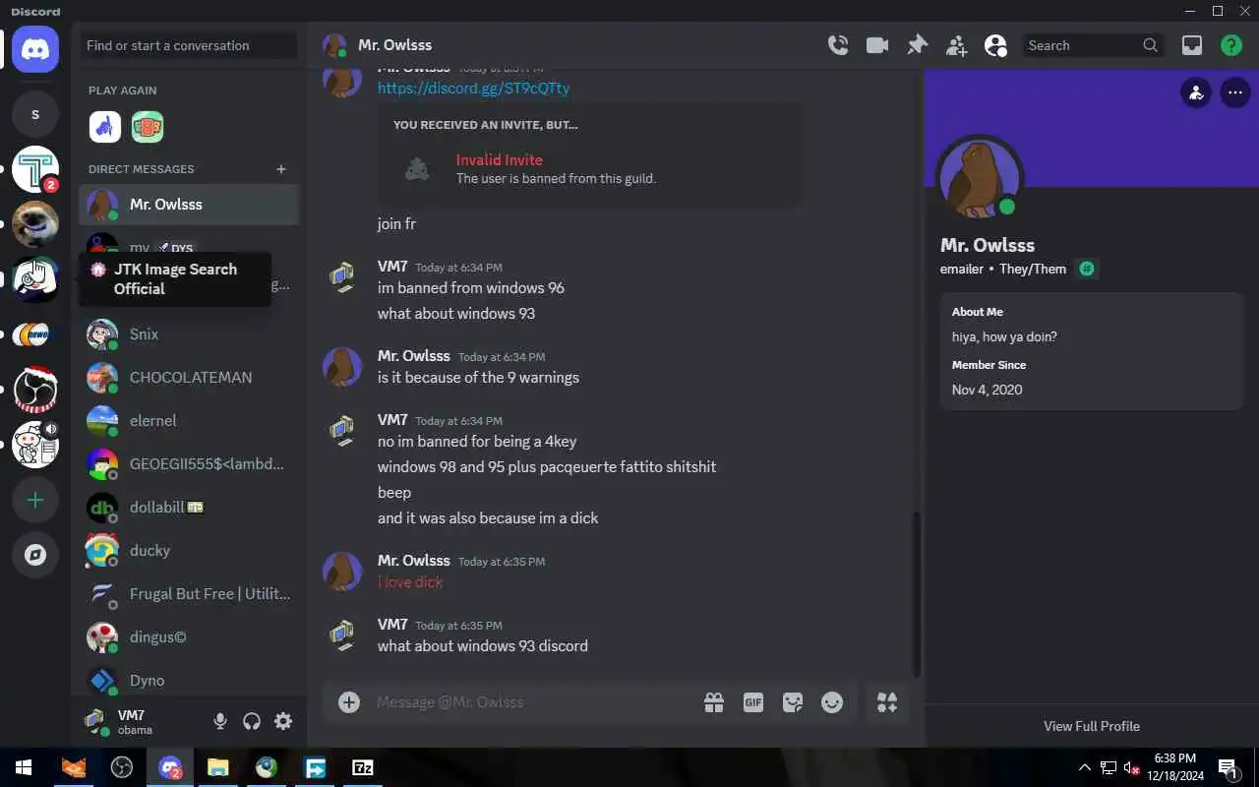Open Windows notification center
The image size is (1259, 787).
(x=1228, y=767)
